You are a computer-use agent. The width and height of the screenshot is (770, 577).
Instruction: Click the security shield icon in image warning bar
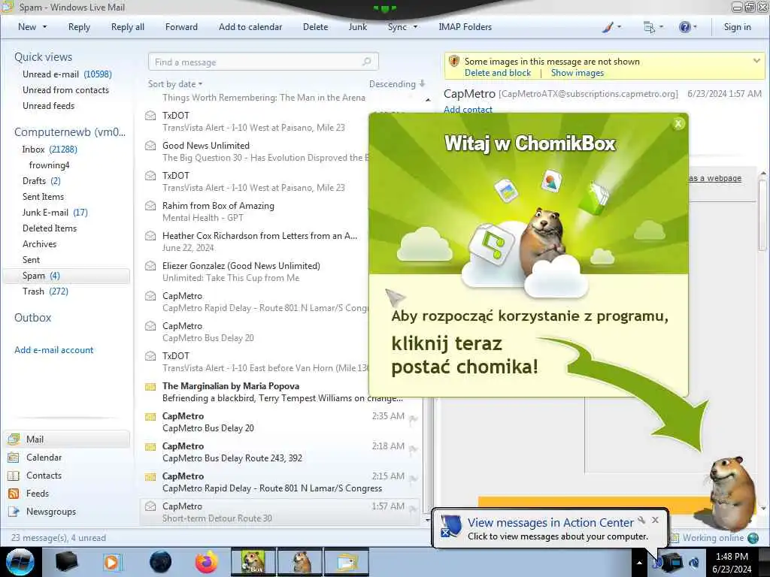point(454,62)
